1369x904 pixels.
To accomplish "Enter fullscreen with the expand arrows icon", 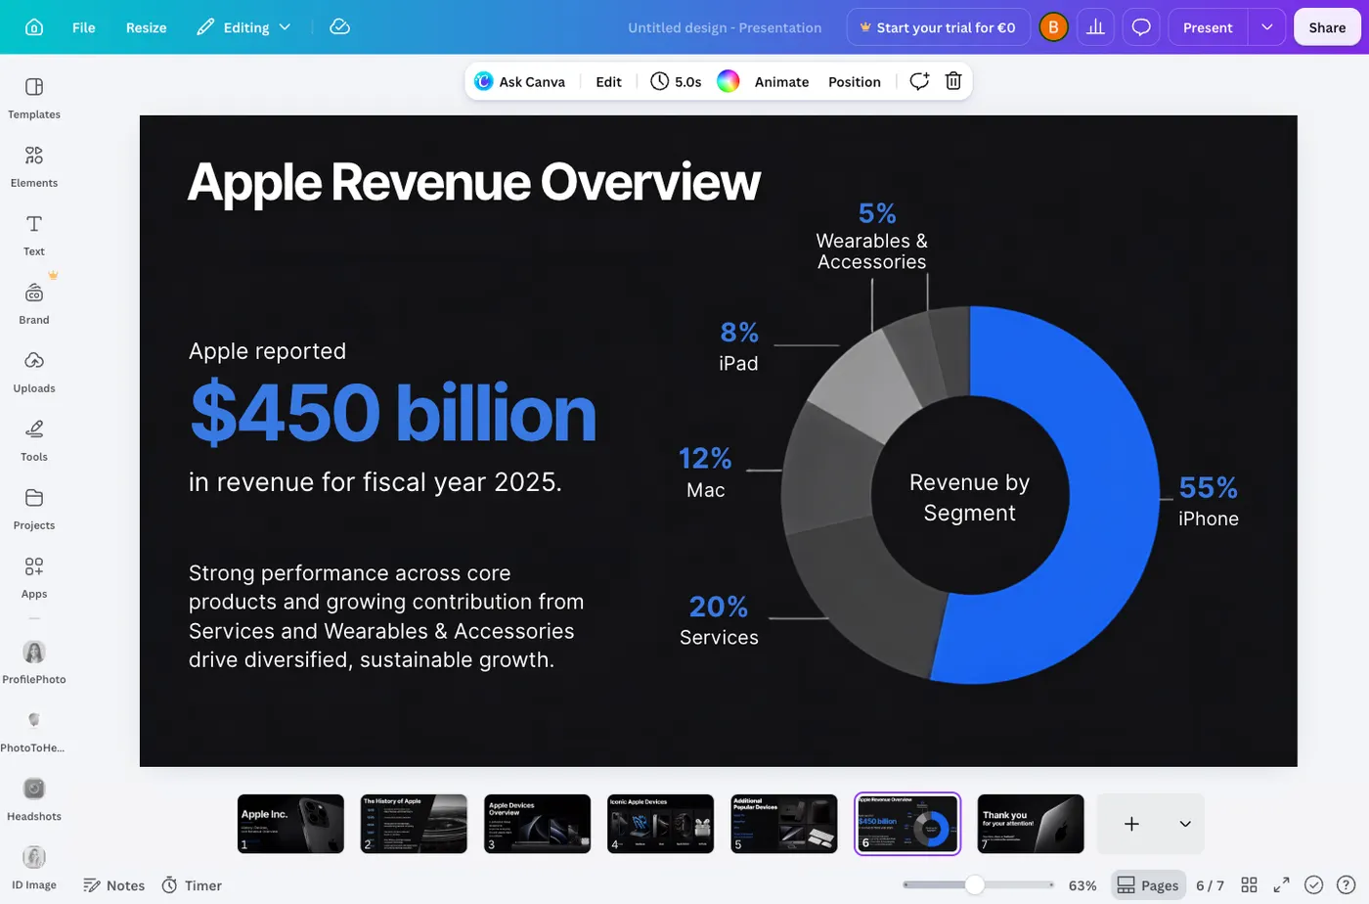I will pyautogui.click(x=1281, y=885).
